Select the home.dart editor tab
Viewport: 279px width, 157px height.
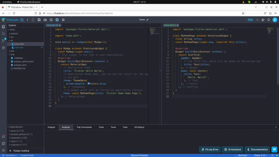169,25
